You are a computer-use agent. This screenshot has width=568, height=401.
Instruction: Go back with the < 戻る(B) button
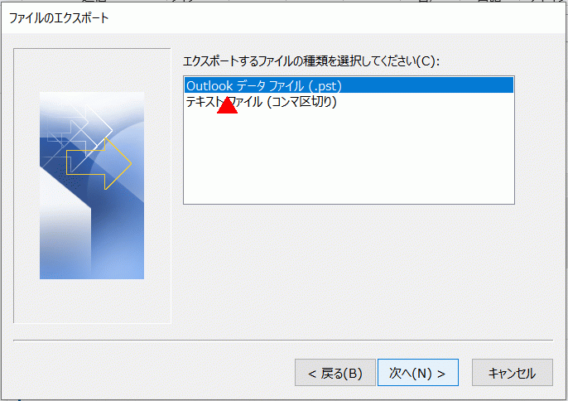tap(335, 372)
